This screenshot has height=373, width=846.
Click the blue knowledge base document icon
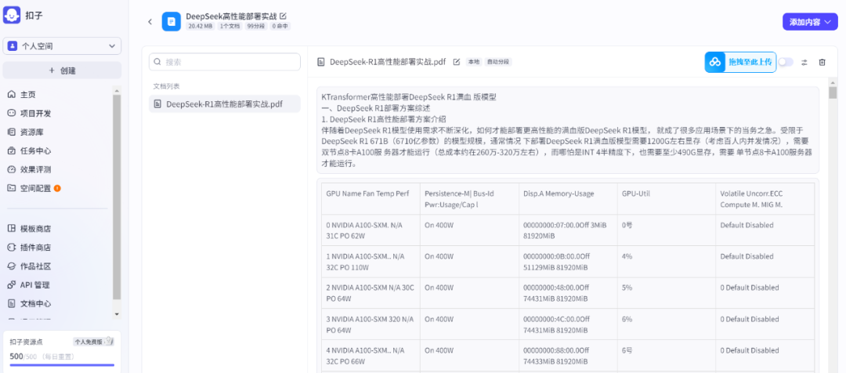(172, 22)
